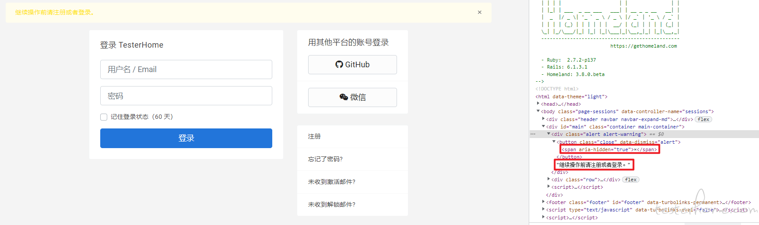
Task: Open the 未收到解锁邮件? link
Action: tap(332, 204)
